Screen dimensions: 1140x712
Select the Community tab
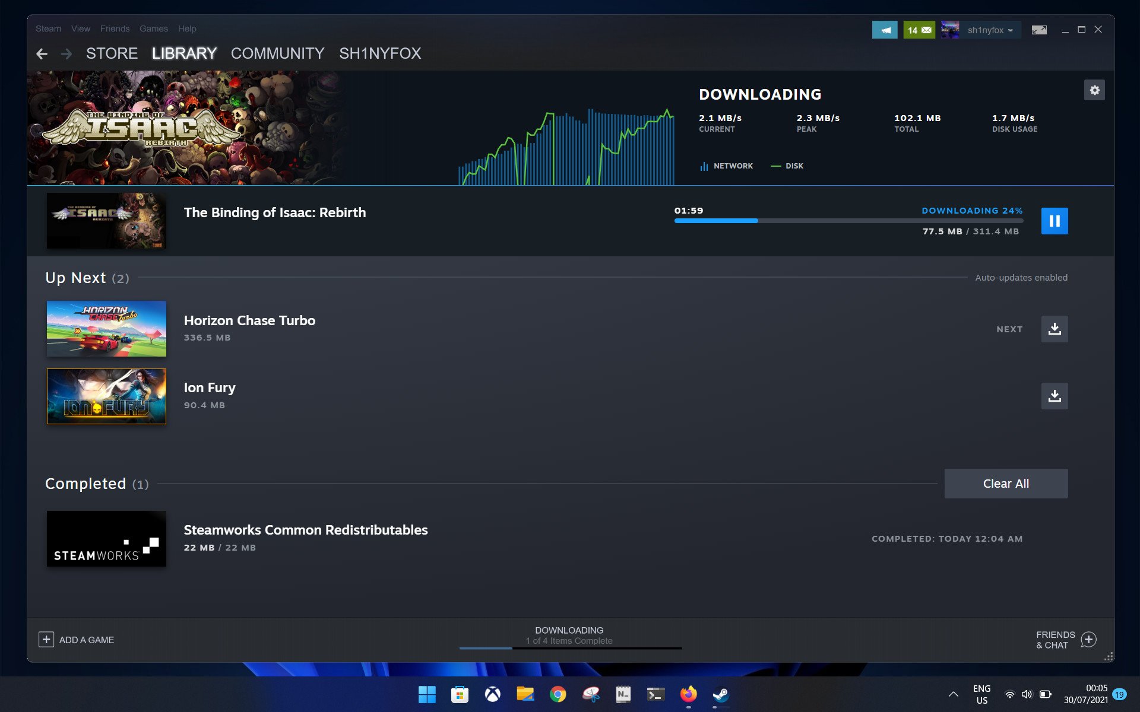[277, 52]
